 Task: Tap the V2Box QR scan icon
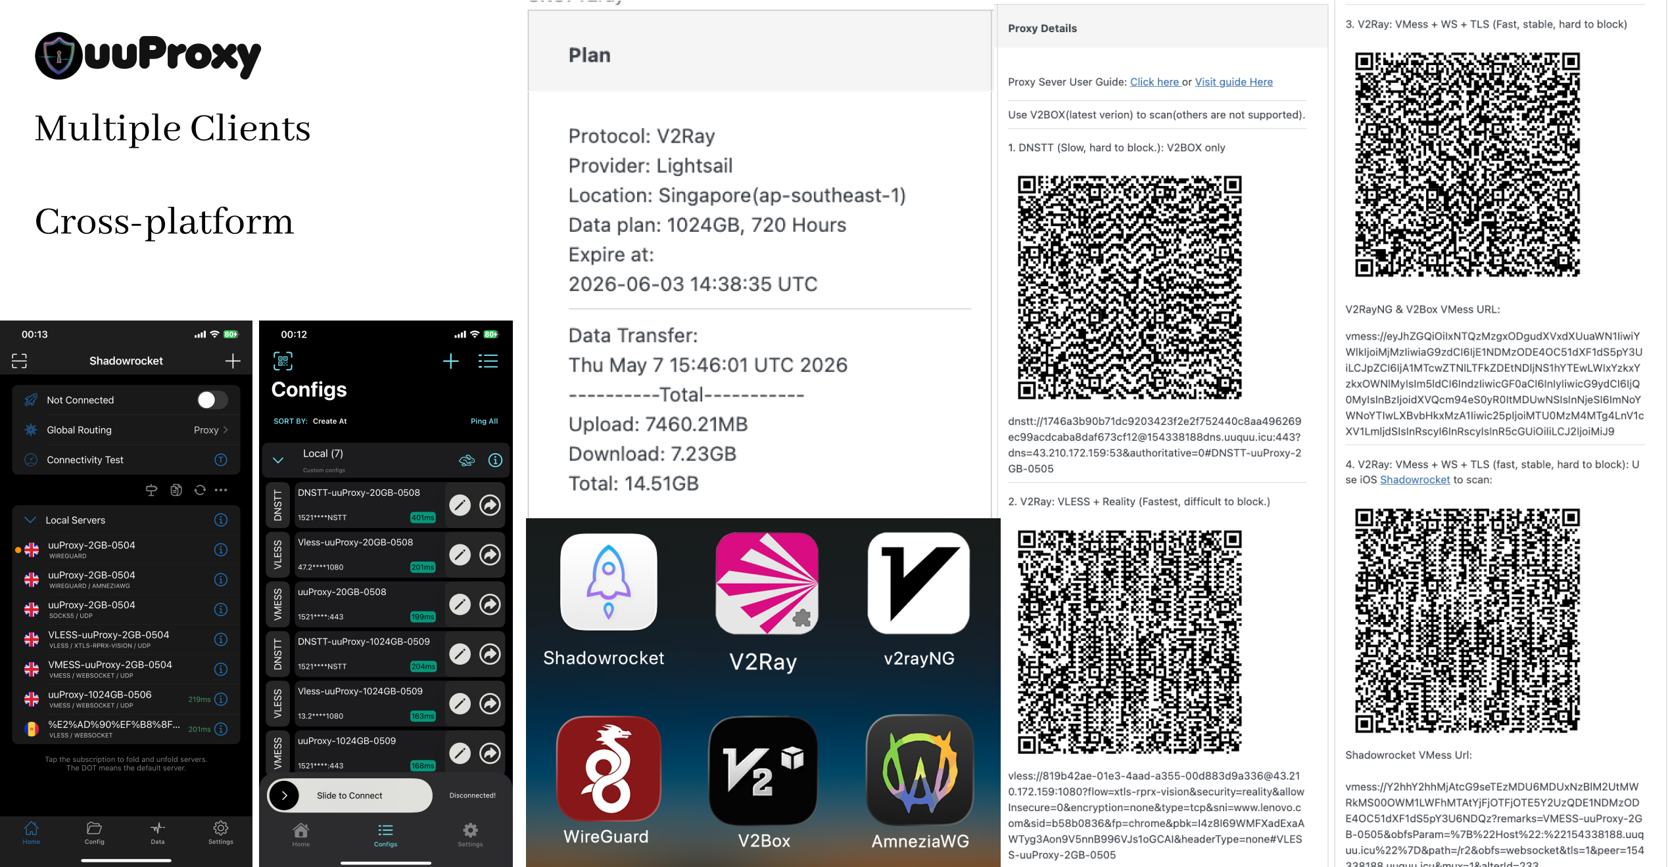283,361
